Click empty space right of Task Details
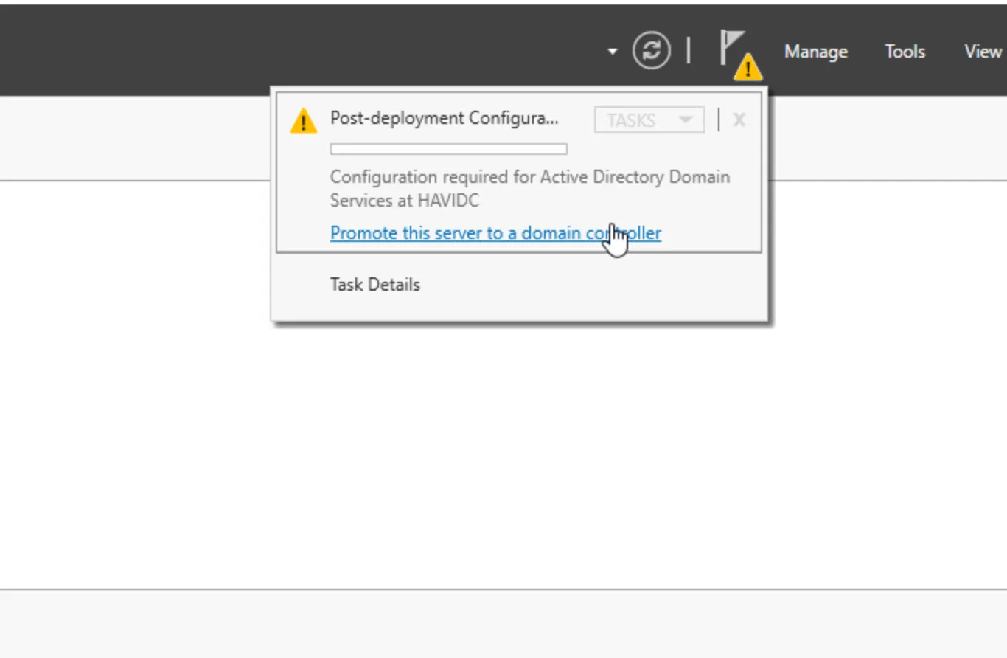The image size is (1007, 658). [590, 286]
